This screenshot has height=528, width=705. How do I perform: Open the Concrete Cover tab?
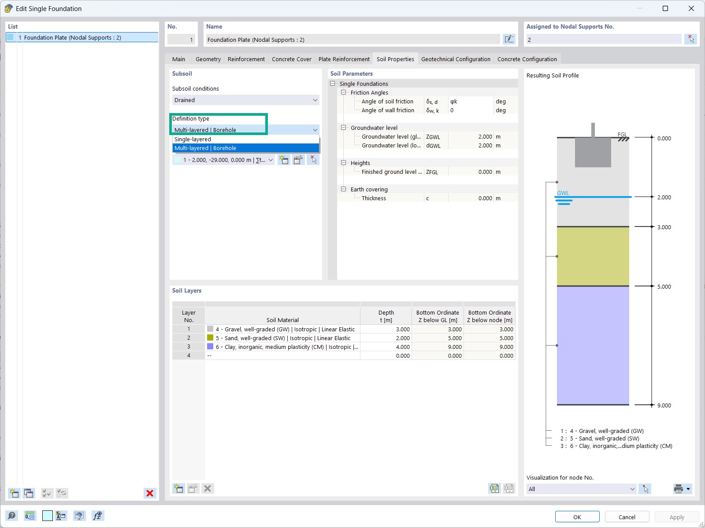click(x=291, y=59)
